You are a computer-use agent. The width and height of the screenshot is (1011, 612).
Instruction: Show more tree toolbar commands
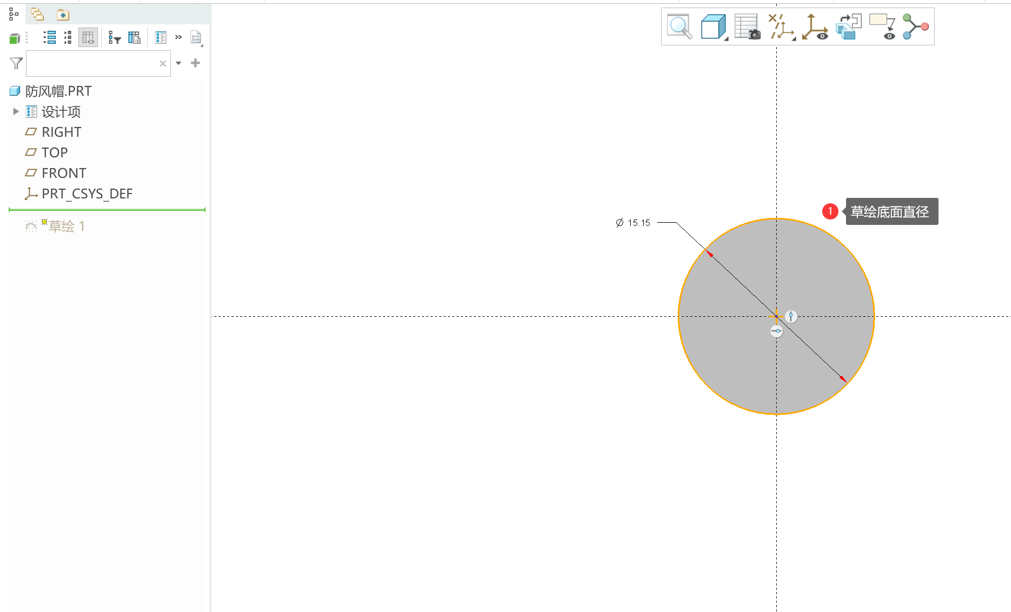click(x=179, y=37)
